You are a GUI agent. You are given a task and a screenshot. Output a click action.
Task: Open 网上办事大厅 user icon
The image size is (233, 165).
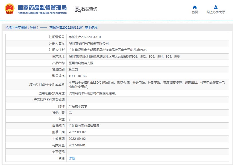[x=216, y=7]
